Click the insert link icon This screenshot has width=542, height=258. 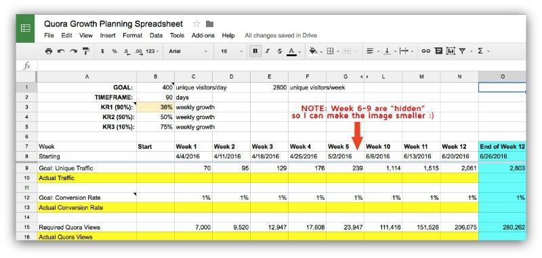(425, 51)
